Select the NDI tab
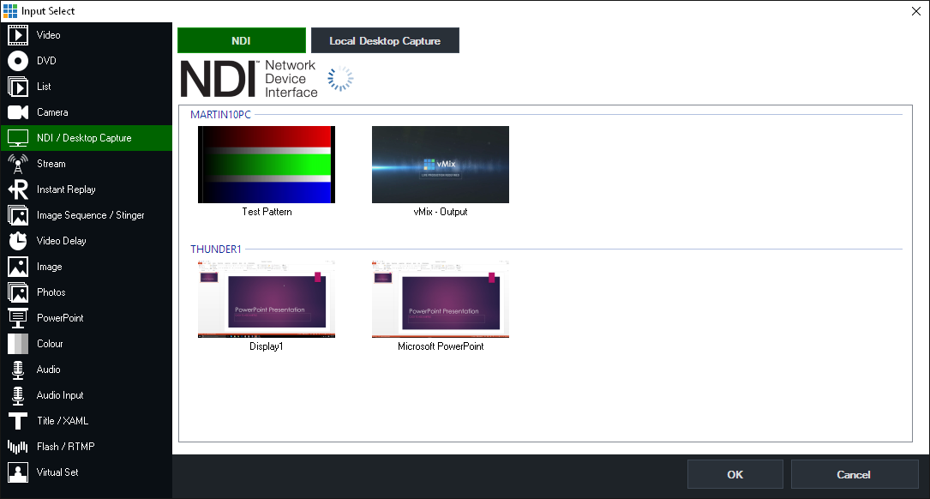Image resolution: width=930 pixels, height=499 pixels. point(241,40)
